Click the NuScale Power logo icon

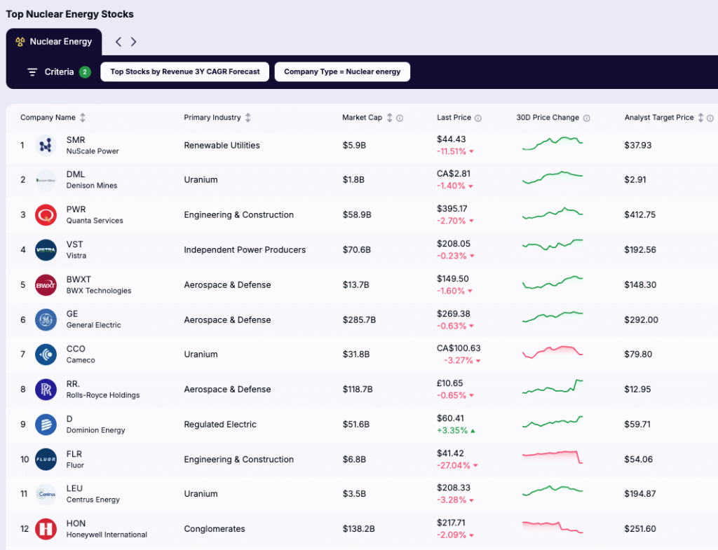coord(46,146)
